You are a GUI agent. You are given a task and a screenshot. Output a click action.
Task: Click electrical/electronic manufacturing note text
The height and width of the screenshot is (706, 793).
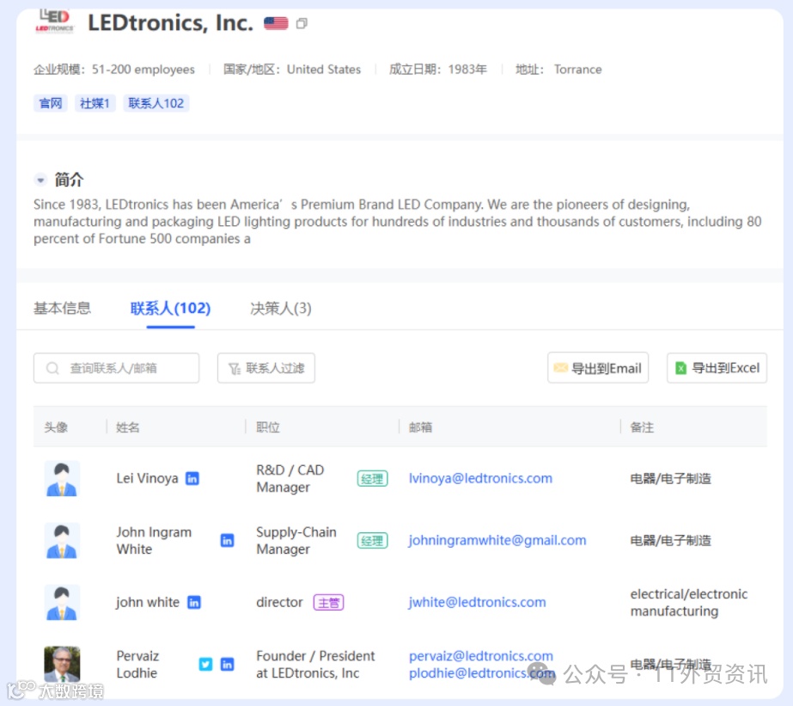(689, 602)
